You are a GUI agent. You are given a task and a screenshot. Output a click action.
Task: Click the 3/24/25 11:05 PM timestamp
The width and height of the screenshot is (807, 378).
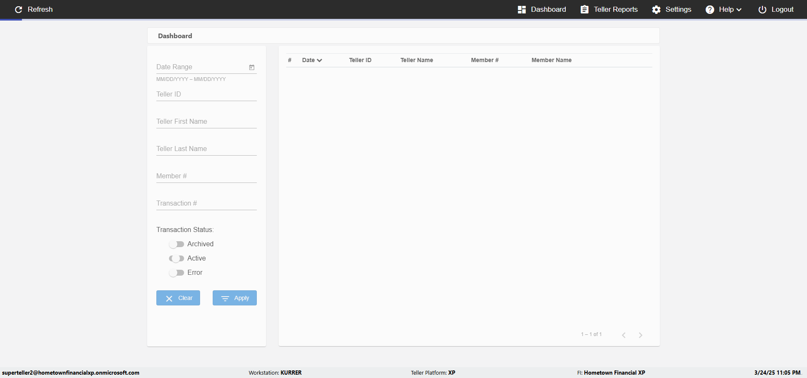777,373
